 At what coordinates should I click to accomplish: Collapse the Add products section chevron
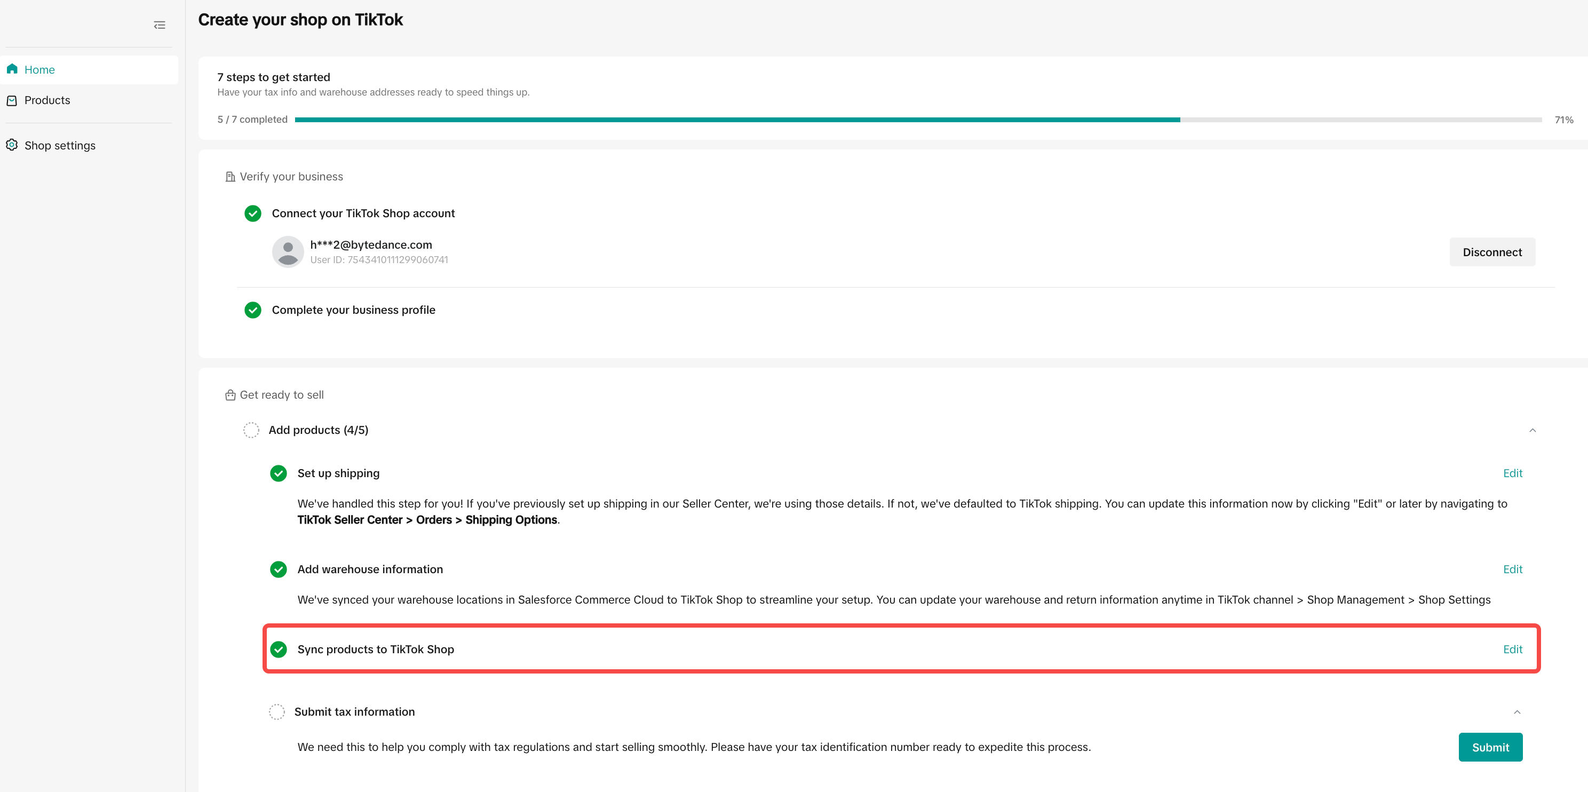1532,430
